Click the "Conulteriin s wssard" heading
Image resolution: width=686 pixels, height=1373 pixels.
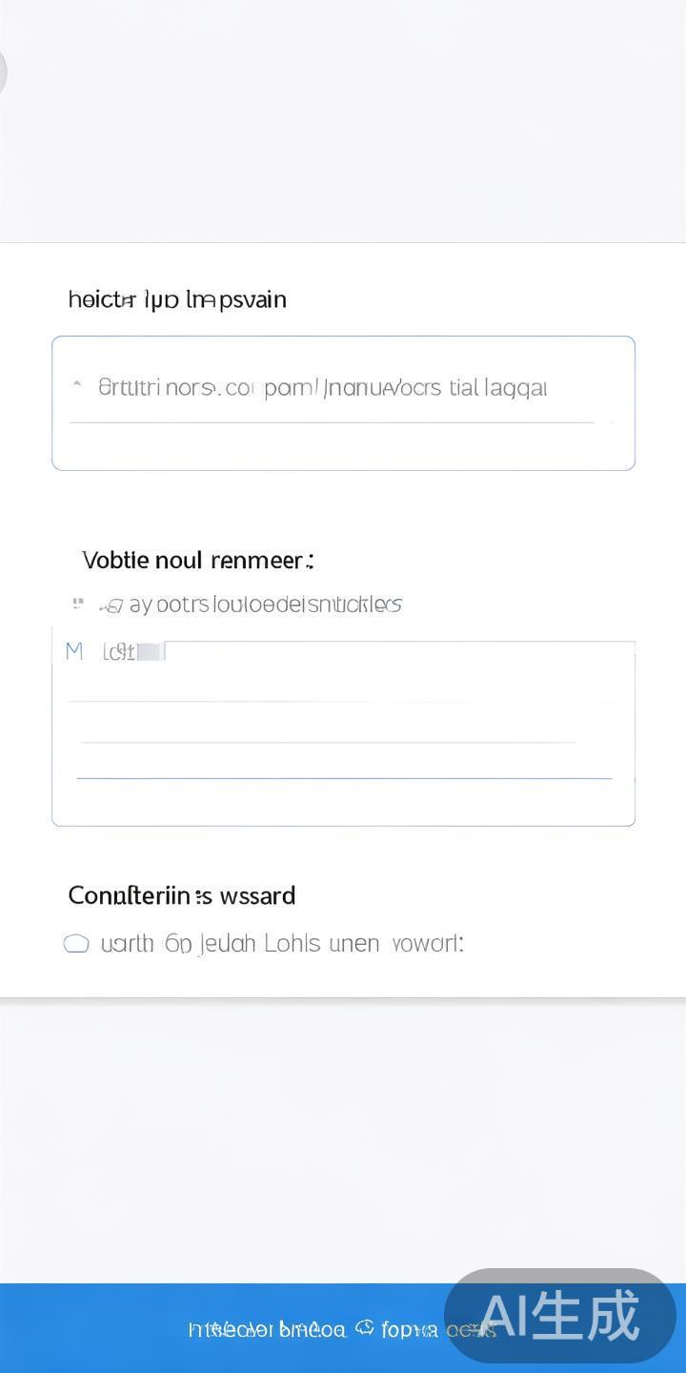click(182, 895)
